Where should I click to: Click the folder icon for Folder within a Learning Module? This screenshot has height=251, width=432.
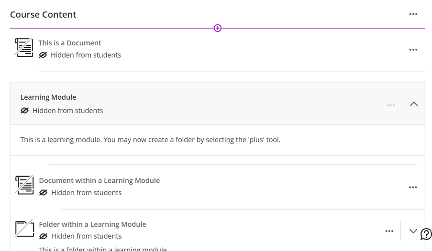click(24, 228)
